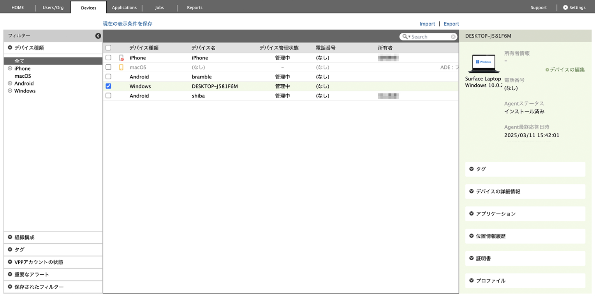595x296 pixels.
Task: Click the search magnifier icon
Action: click(405, 37)
